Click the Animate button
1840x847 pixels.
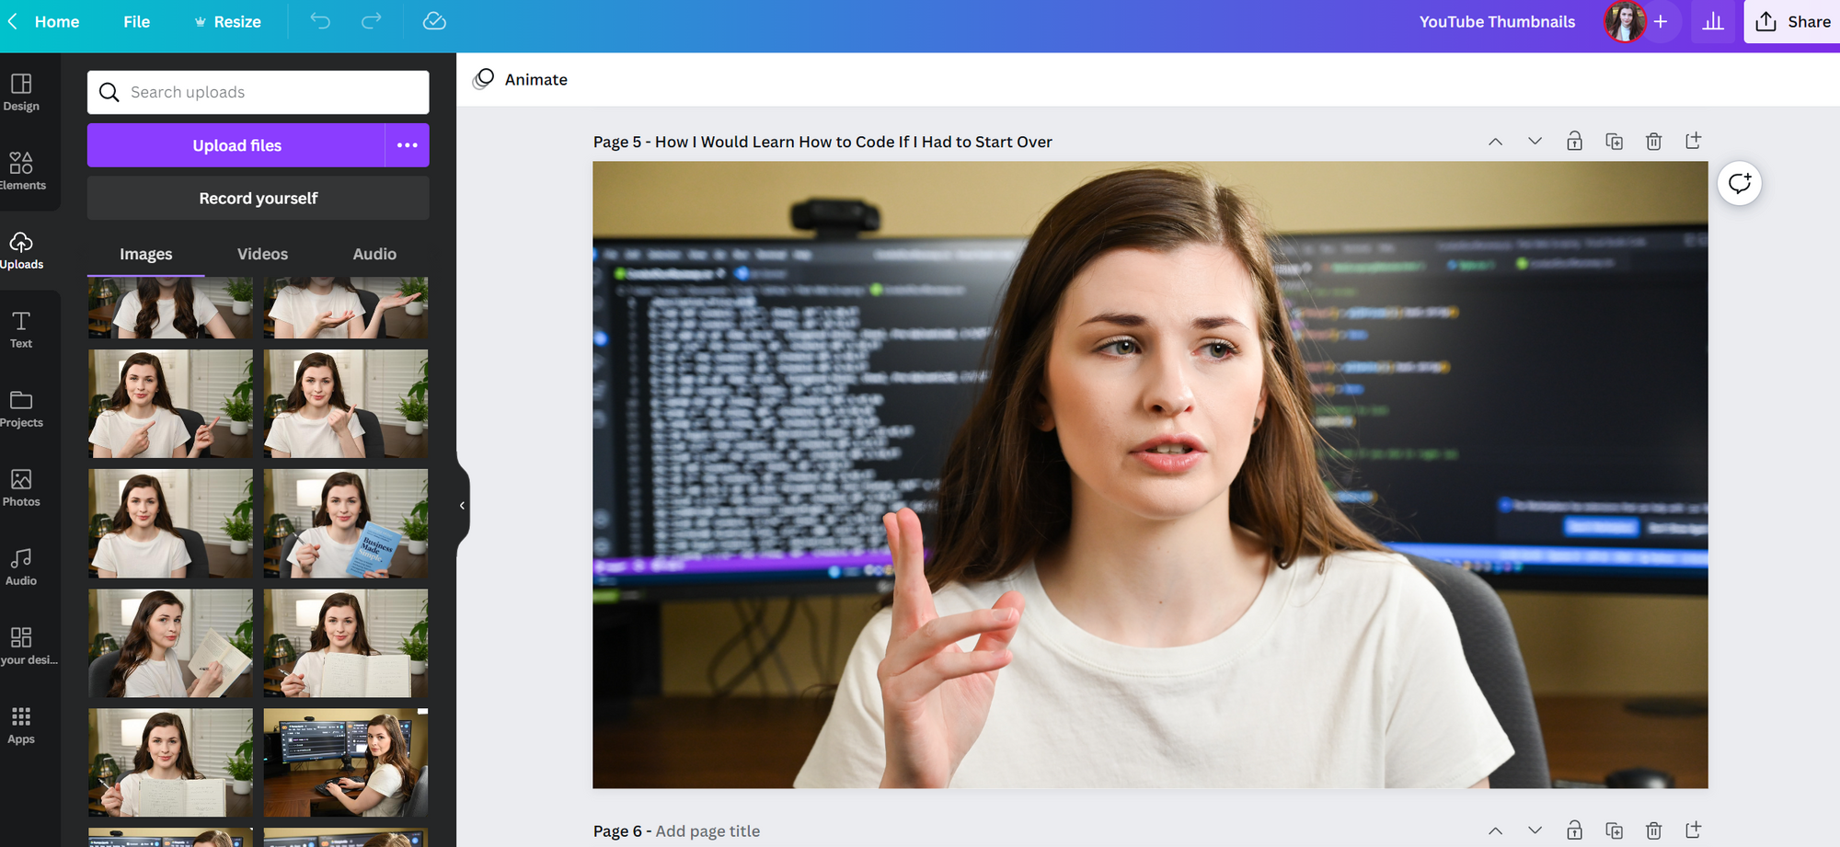pos(521,79)
